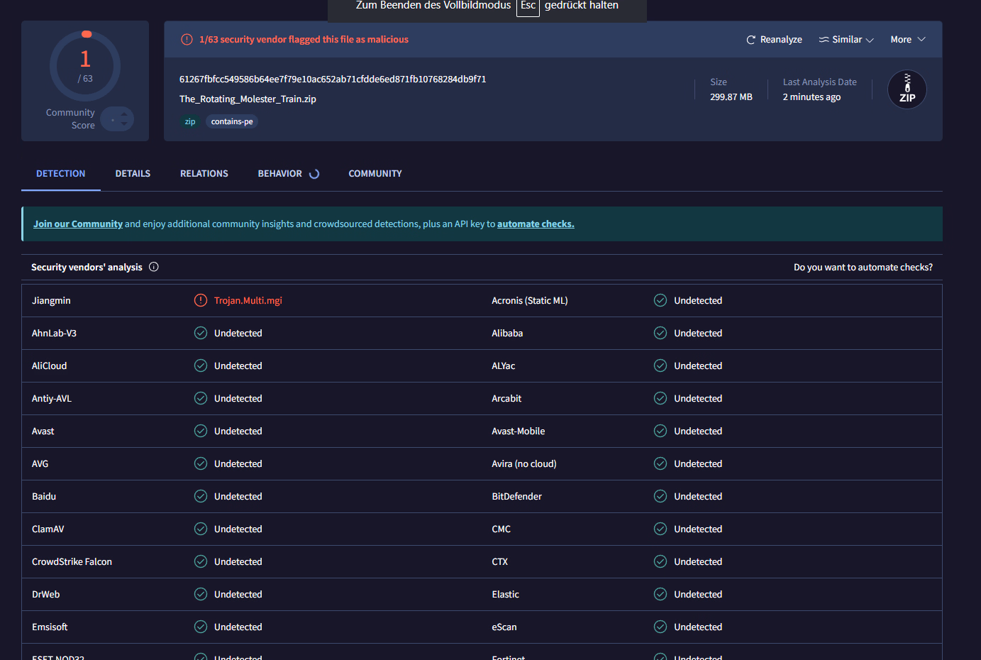Click the Trojan.Multi.mgi detection result
This screenshot has width=981, height=660.
point(248,301)
